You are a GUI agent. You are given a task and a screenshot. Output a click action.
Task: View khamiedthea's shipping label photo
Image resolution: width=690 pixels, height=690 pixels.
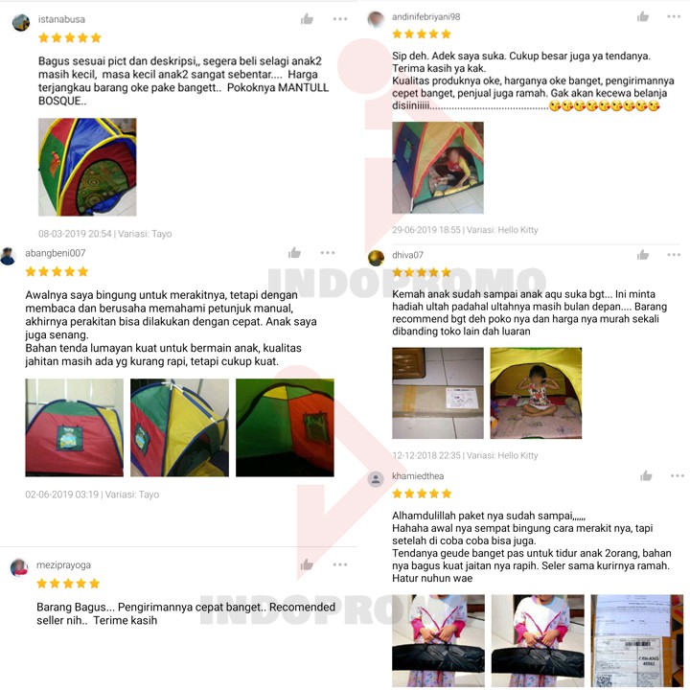[x=637, y=641]
